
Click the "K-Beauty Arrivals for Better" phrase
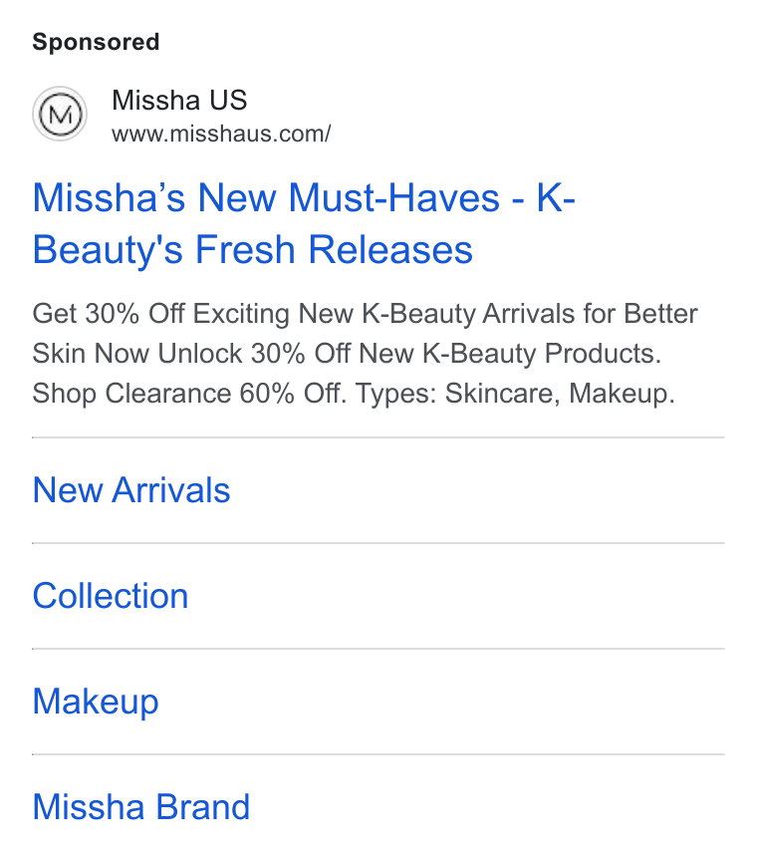[x=530, y=314]
